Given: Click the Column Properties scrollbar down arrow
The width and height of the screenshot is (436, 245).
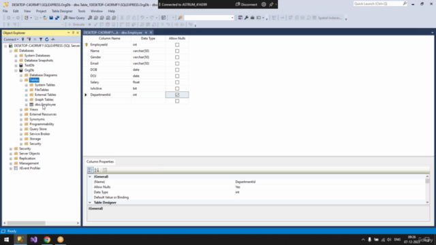Looking at the screenshot, I should tap(427, 202).
